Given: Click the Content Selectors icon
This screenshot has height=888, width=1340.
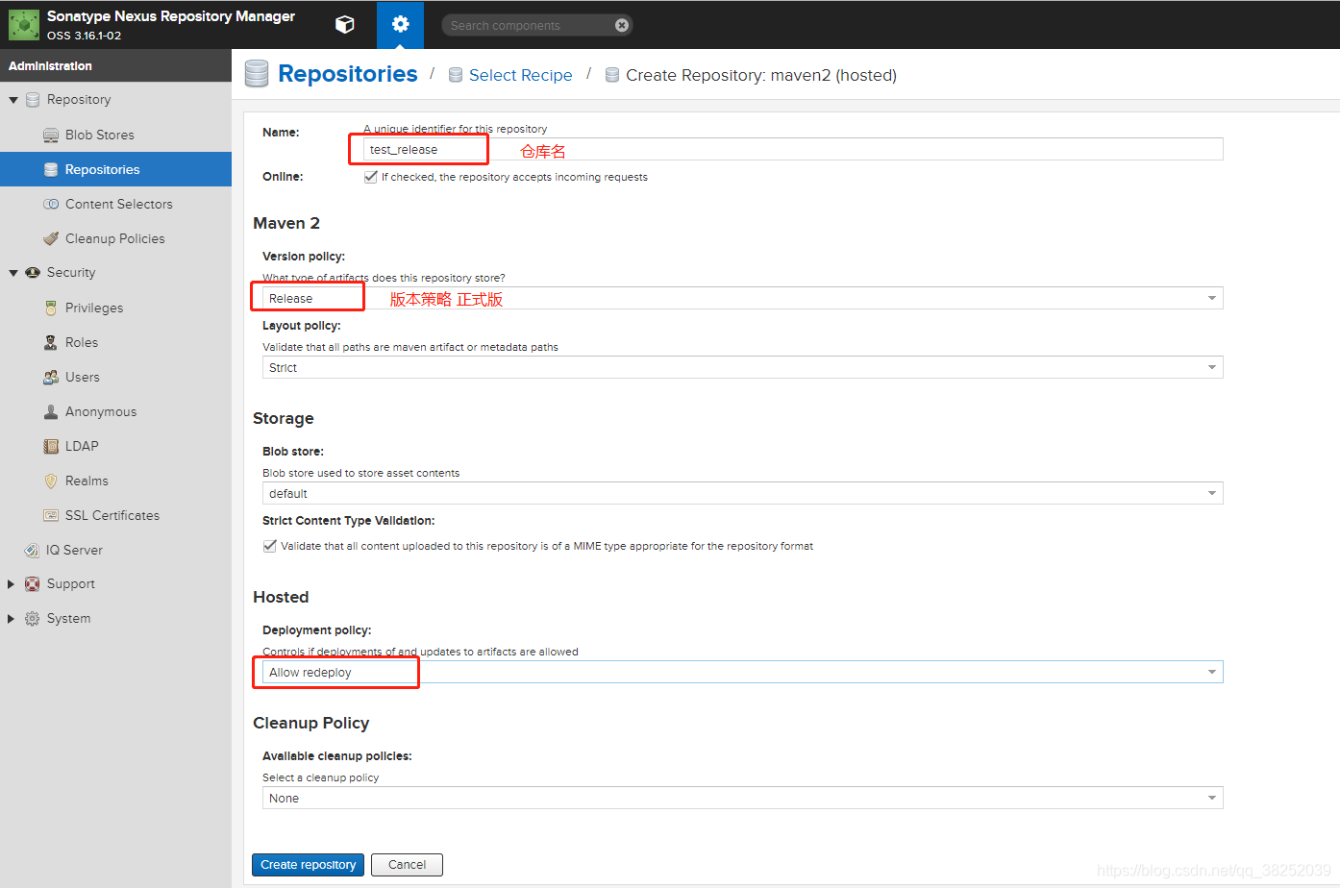Looking at the screenshot, I should (x=51, y=204).
